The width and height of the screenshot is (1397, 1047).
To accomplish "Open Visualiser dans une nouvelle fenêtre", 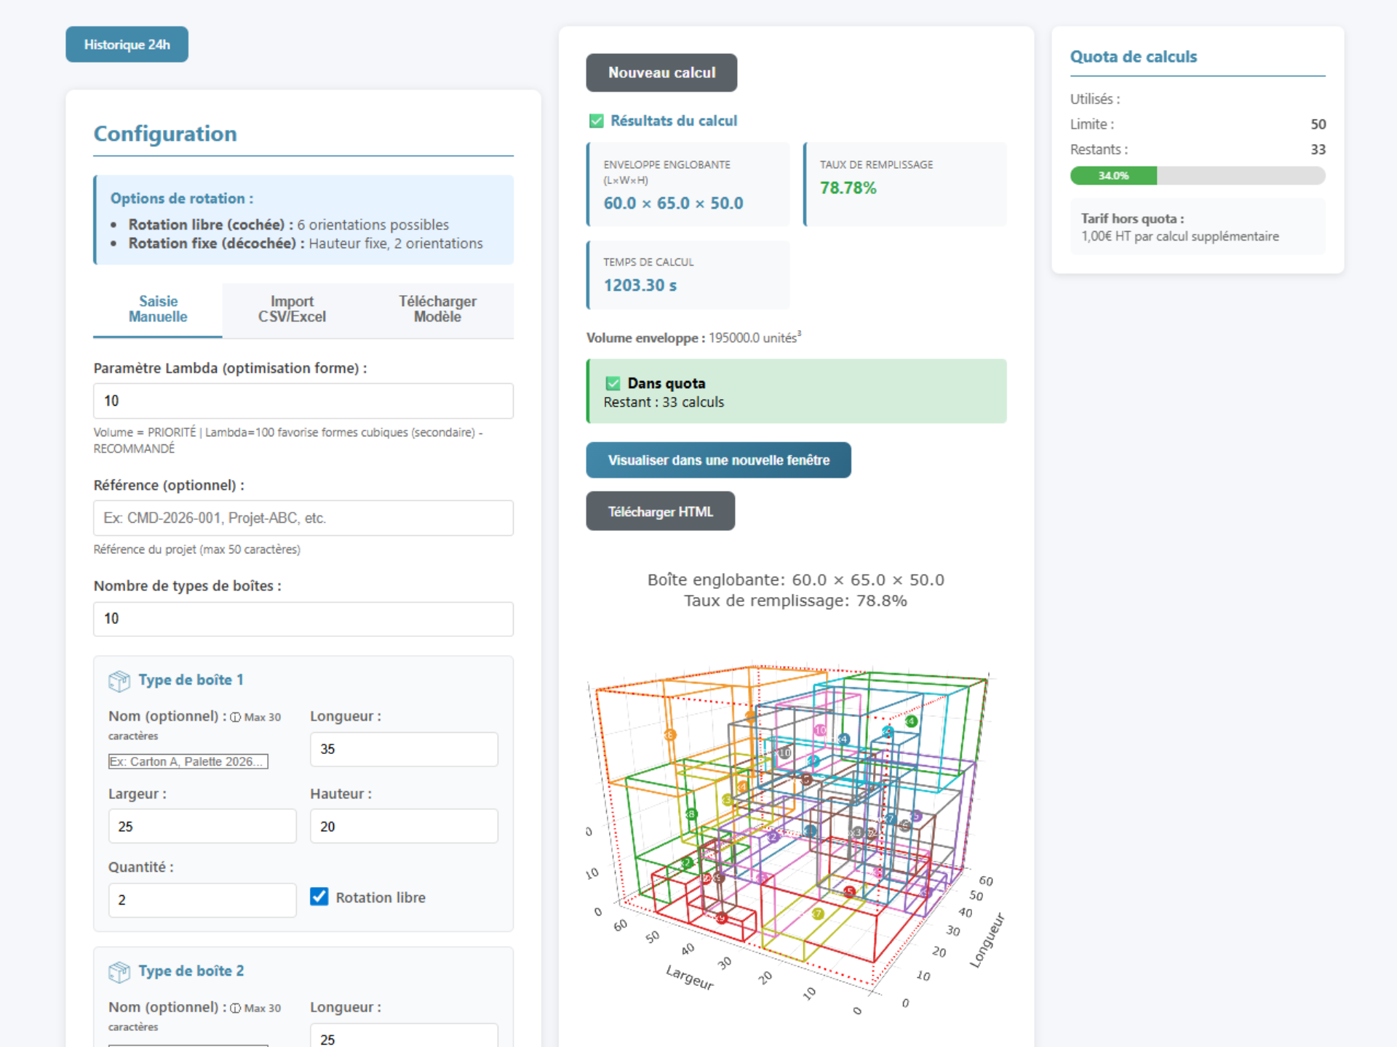I will click(x=718, y=460).
